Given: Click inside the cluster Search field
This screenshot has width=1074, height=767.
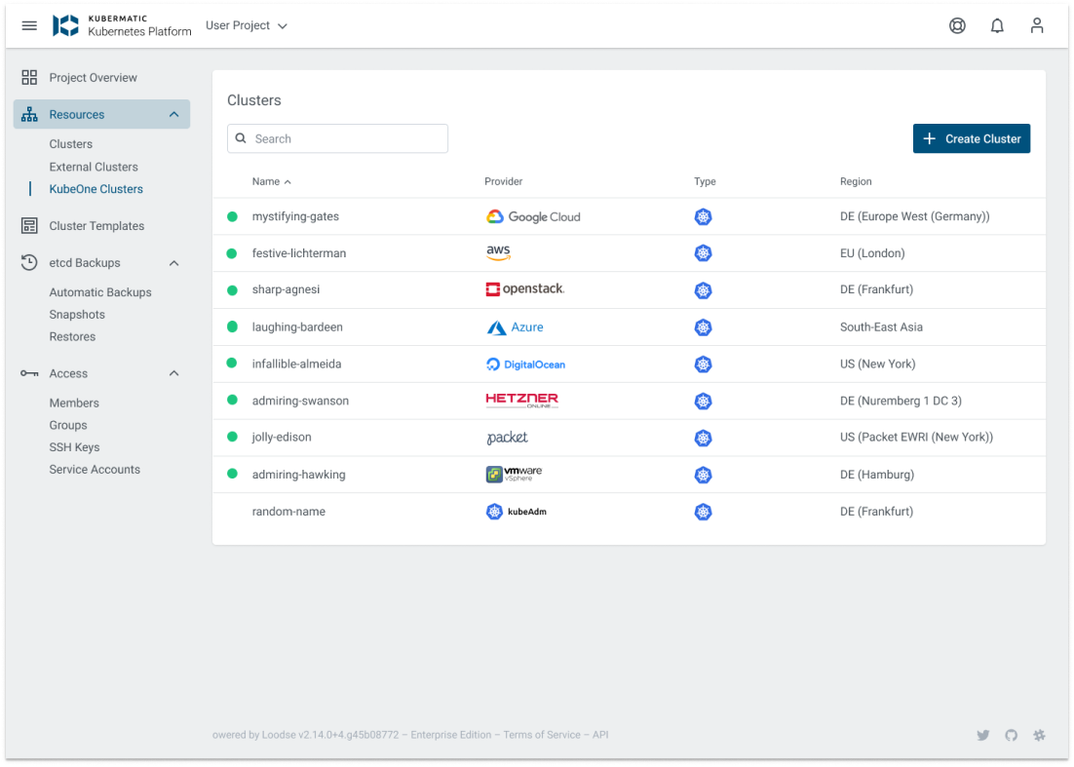Looking at the screenshot, I should pos(337,138).
